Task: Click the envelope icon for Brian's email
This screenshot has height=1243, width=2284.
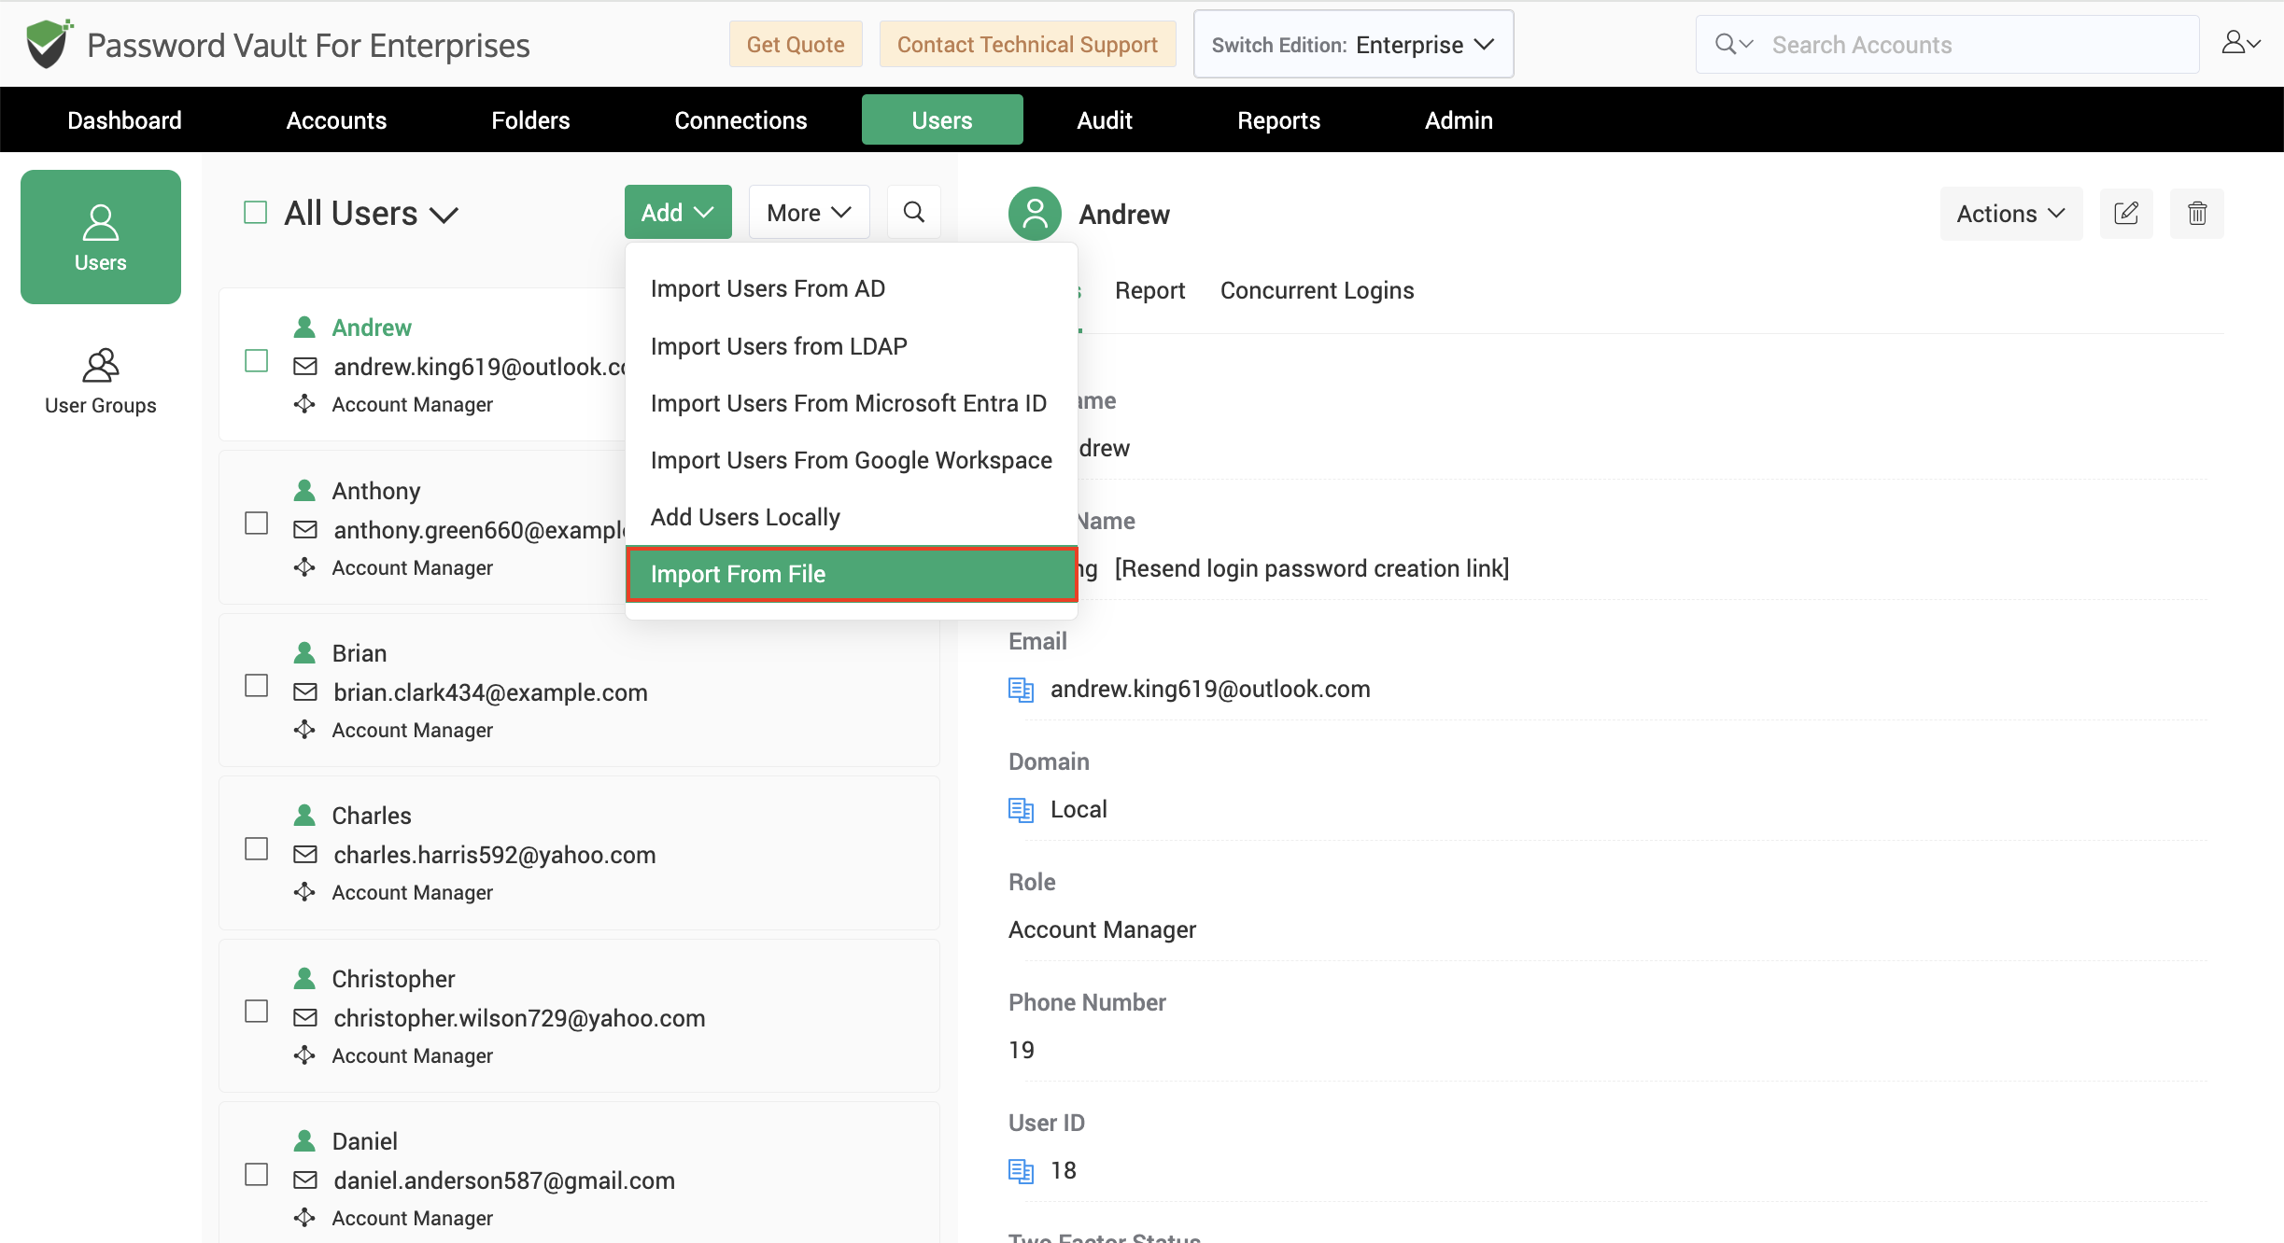Action: point(305,692)
